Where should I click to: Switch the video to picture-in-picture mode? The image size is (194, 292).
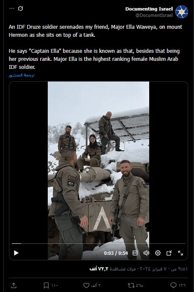click(169, 253)
